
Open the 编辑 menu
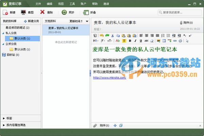coord(49,4)
